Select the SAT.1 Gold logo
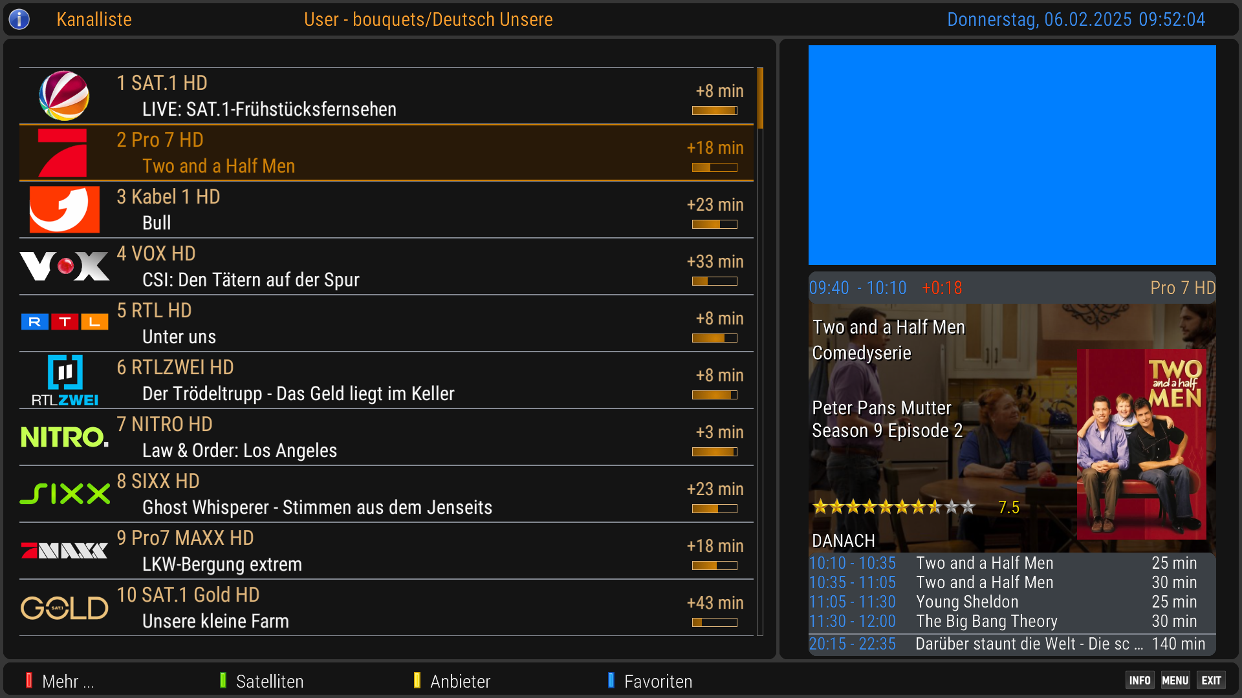 [x=65, y=608]
